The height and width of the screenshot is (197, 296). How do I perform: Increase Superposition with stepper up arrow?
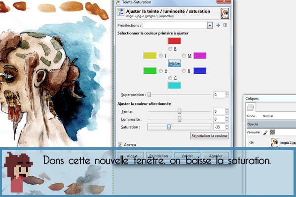pos(227,93)
